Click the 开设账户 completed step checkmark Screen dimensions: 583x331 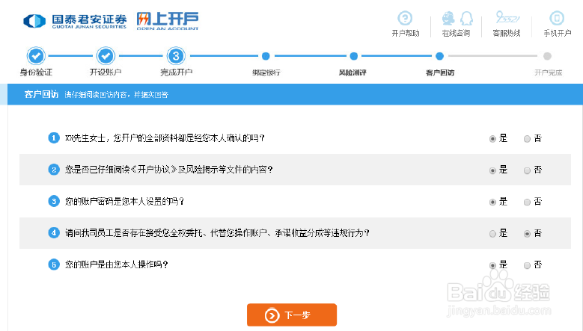click(106, 56)
